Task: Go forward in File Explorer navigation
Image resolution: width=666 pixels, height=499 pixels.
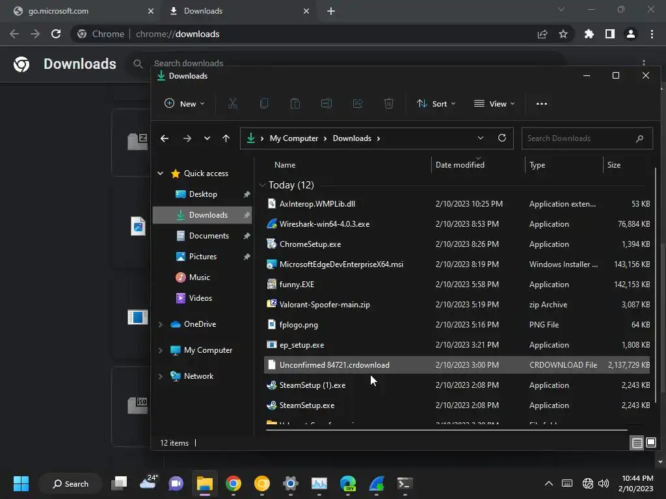Action: (x=187, y=138)
